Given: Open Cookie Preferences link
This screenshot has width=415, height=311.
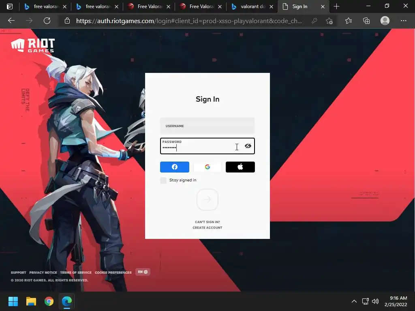Looking at the screenshot, I should 113,273.
